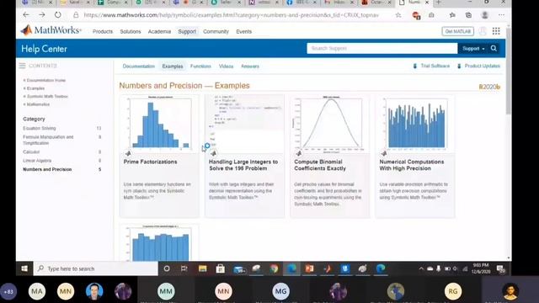Select the Numbers and Precision category
Image resolution: width=539 pixels, height=303 pixels.
coord(47,169)
